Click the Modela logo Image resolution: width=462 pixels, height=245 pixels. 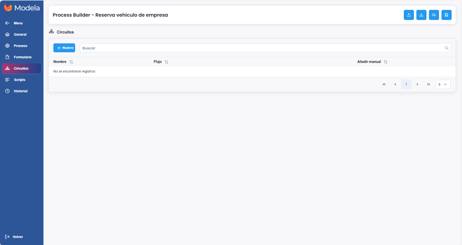(22, 8)
